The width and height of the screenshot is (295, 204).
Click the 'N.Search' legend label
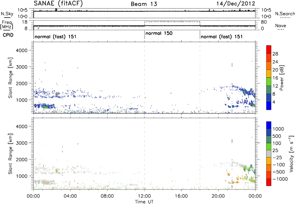[285, 14]
